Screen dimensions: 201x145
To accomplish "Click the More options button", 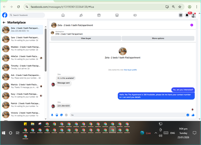I will click(x=158, y=38).
